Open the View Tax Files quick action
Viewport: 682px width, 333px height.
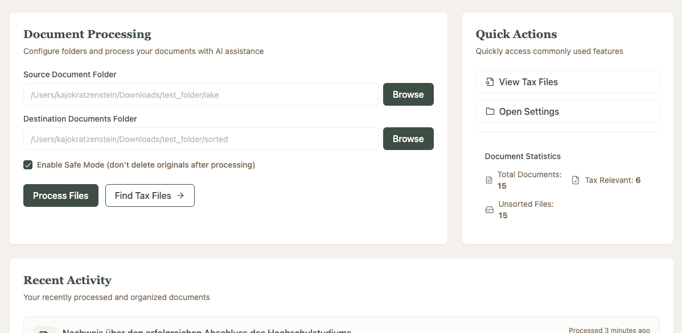click(567, 82)
